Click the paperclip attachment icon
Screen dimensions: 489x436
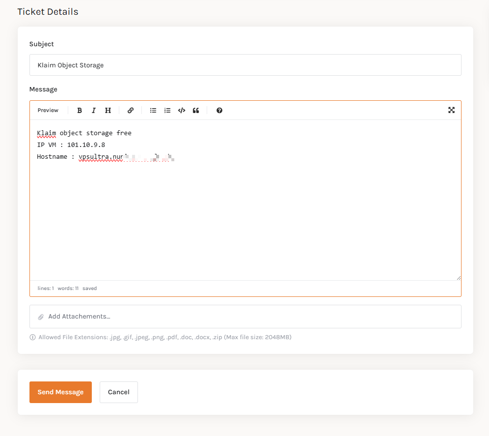click(x=41, y=317)
